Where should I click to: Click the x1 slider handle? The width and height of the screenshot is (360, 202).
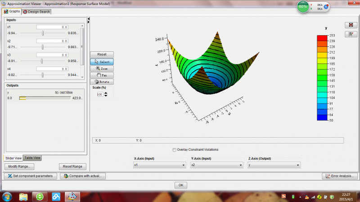pos(43,33)
